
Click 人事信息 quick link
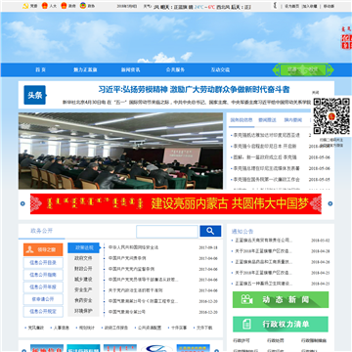coord(62,328)
